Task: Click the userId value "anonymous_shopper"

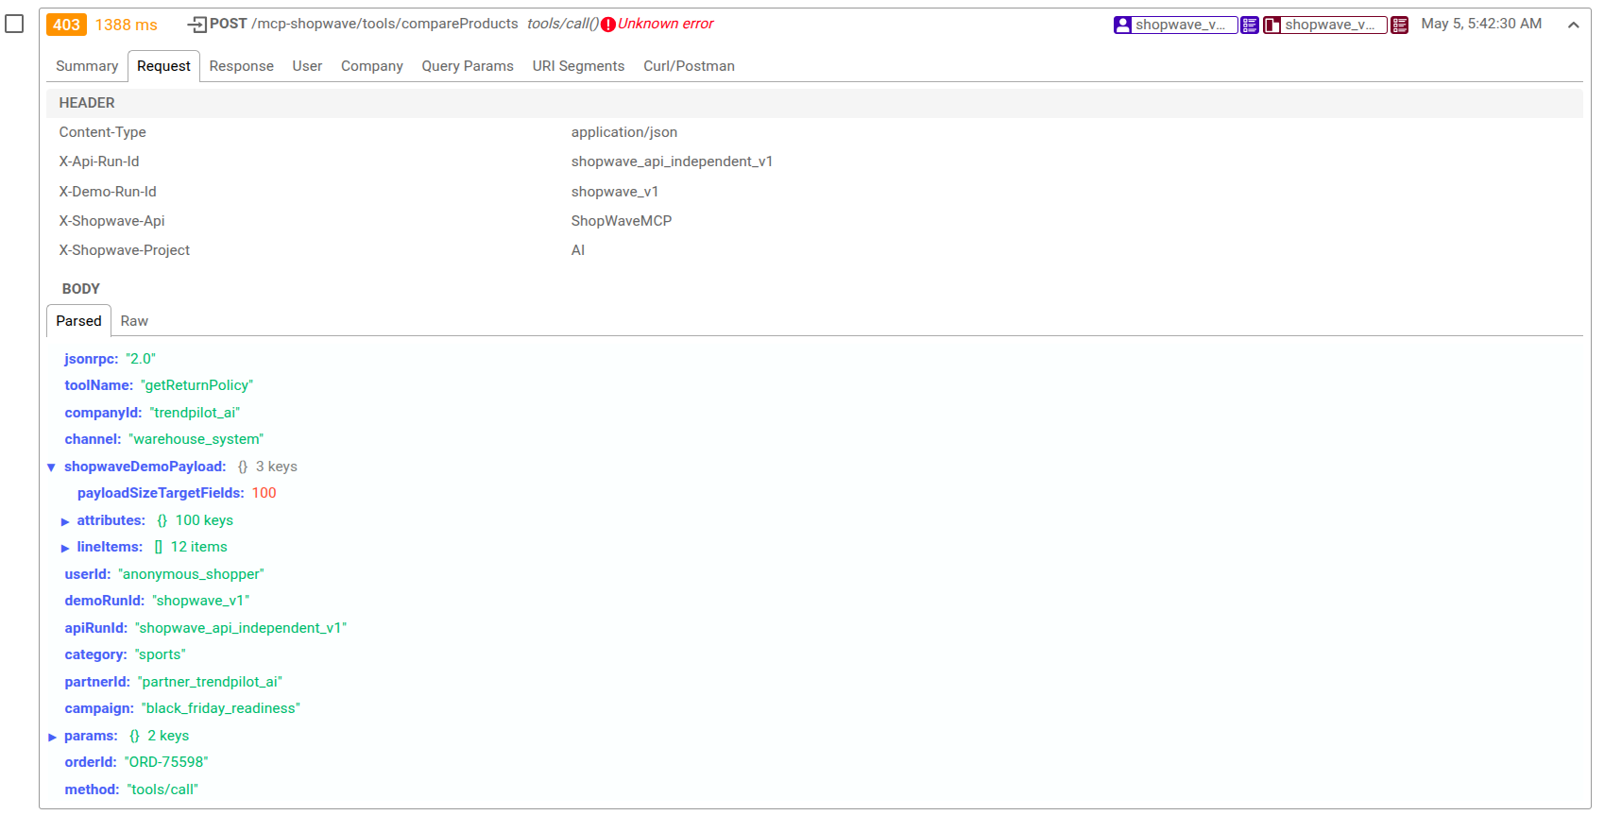Action: tap(191, 574)
